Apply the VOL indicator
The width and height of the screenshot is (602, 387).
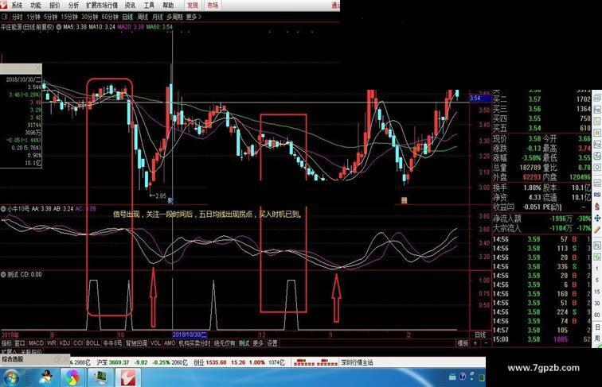pos(155,343)
